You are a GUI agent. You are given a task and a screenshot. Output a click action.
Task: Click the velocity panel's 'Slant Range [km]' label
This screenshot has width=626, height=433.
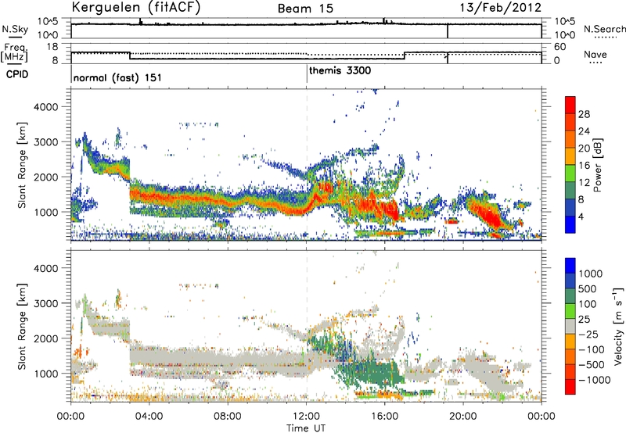pyautogui.click(x=22, y=327)
